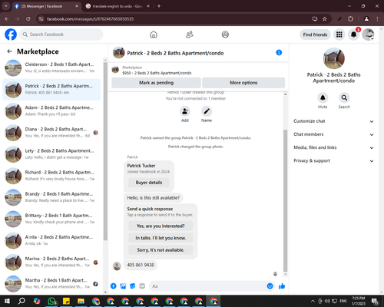Choose a sticker icon in composer
The image size is (384, 307).
point(133,286)
